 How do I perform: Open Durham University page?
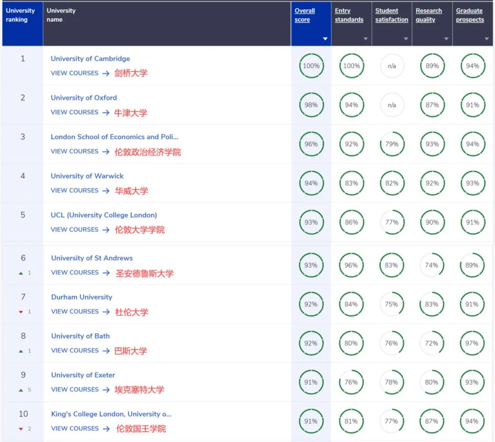coord(82,297)
